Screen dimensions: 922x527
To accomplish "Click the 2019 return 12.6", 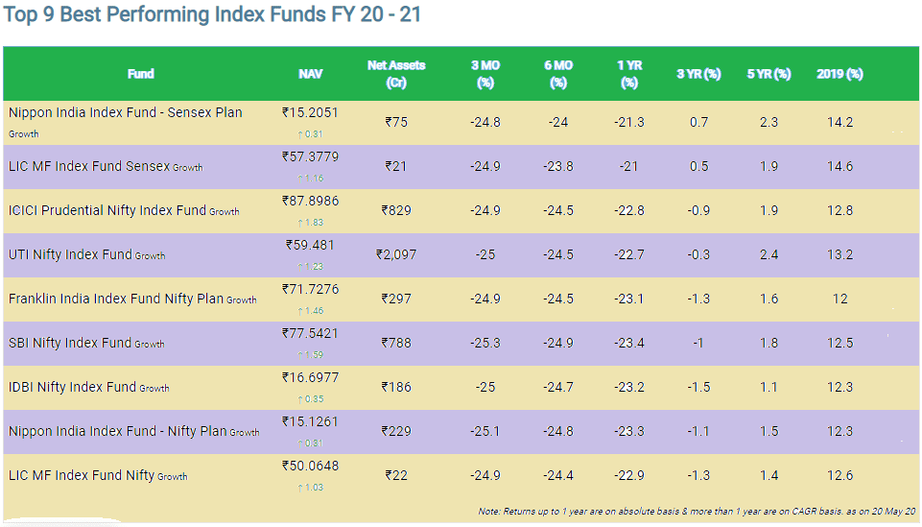I will point(840,475).
